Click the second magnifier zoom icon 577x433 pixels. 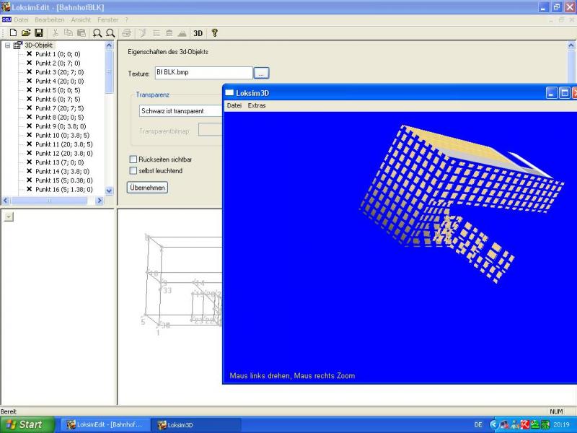pos(110,32)
